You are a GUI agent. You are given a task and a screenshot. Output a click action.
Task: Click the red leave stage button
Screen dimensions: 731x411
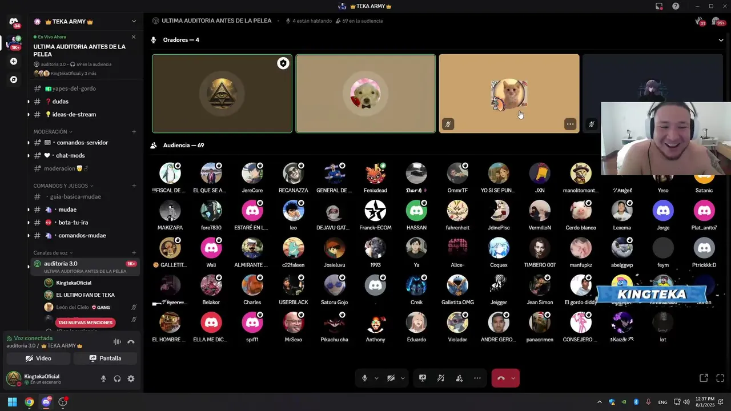coord(501,378)
